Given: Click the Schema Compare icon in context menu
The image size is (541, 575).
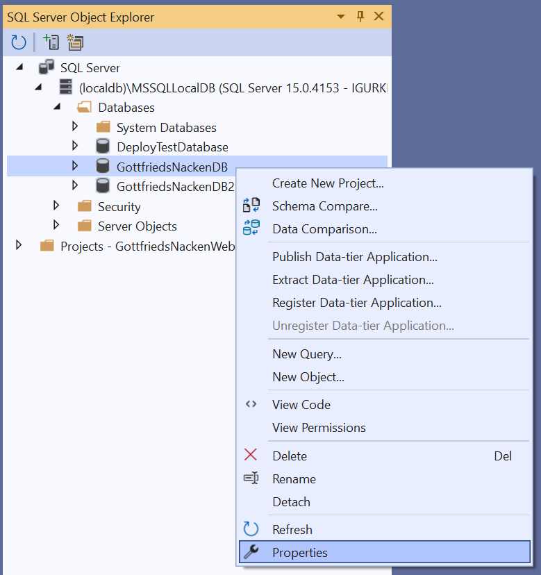Looking at the screenshot, I should pos(251,206).
